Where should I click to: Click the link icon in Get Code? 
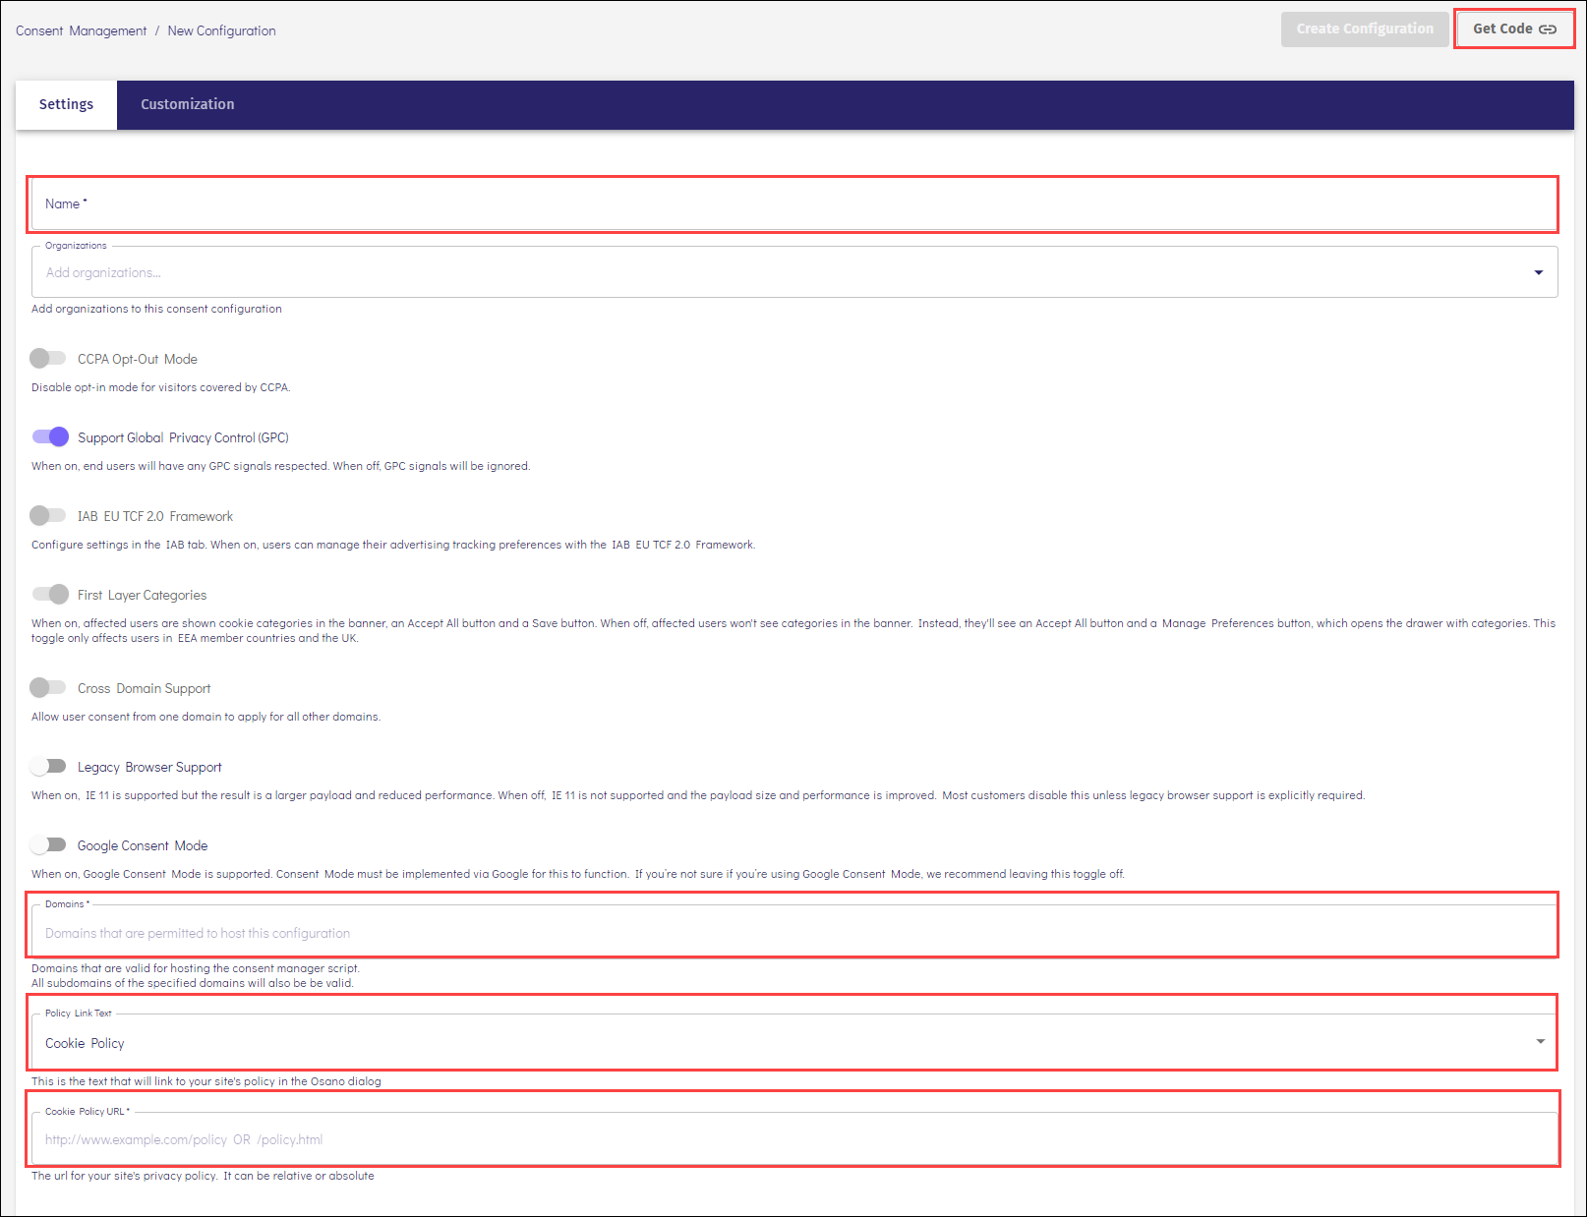click(x=1548, y=29)
